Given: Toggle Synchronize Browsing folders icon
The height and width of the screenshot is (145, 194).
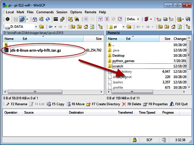Looking at the screenshot, I should point(70,19).
